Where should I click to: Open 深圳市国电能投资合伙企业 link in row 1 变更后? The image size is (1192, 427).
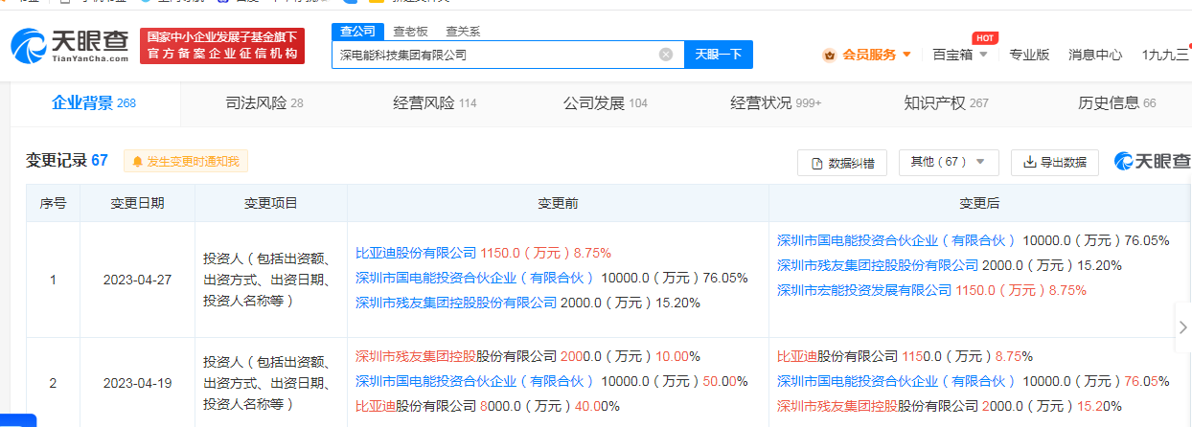[x=897, y=241]
